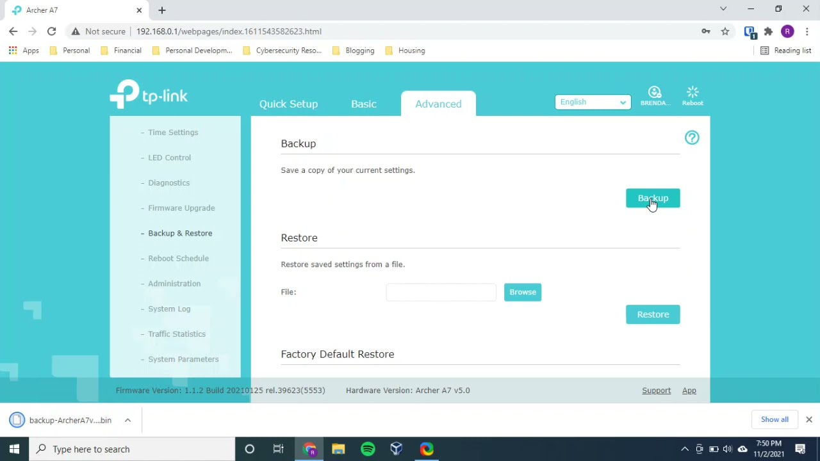Open the Financial bookmarks folder

tap(120, 51)
